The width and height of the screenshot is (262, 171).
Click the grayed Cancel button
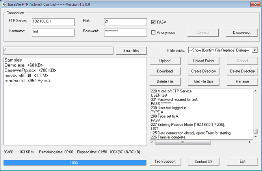(x=242, y=61)
